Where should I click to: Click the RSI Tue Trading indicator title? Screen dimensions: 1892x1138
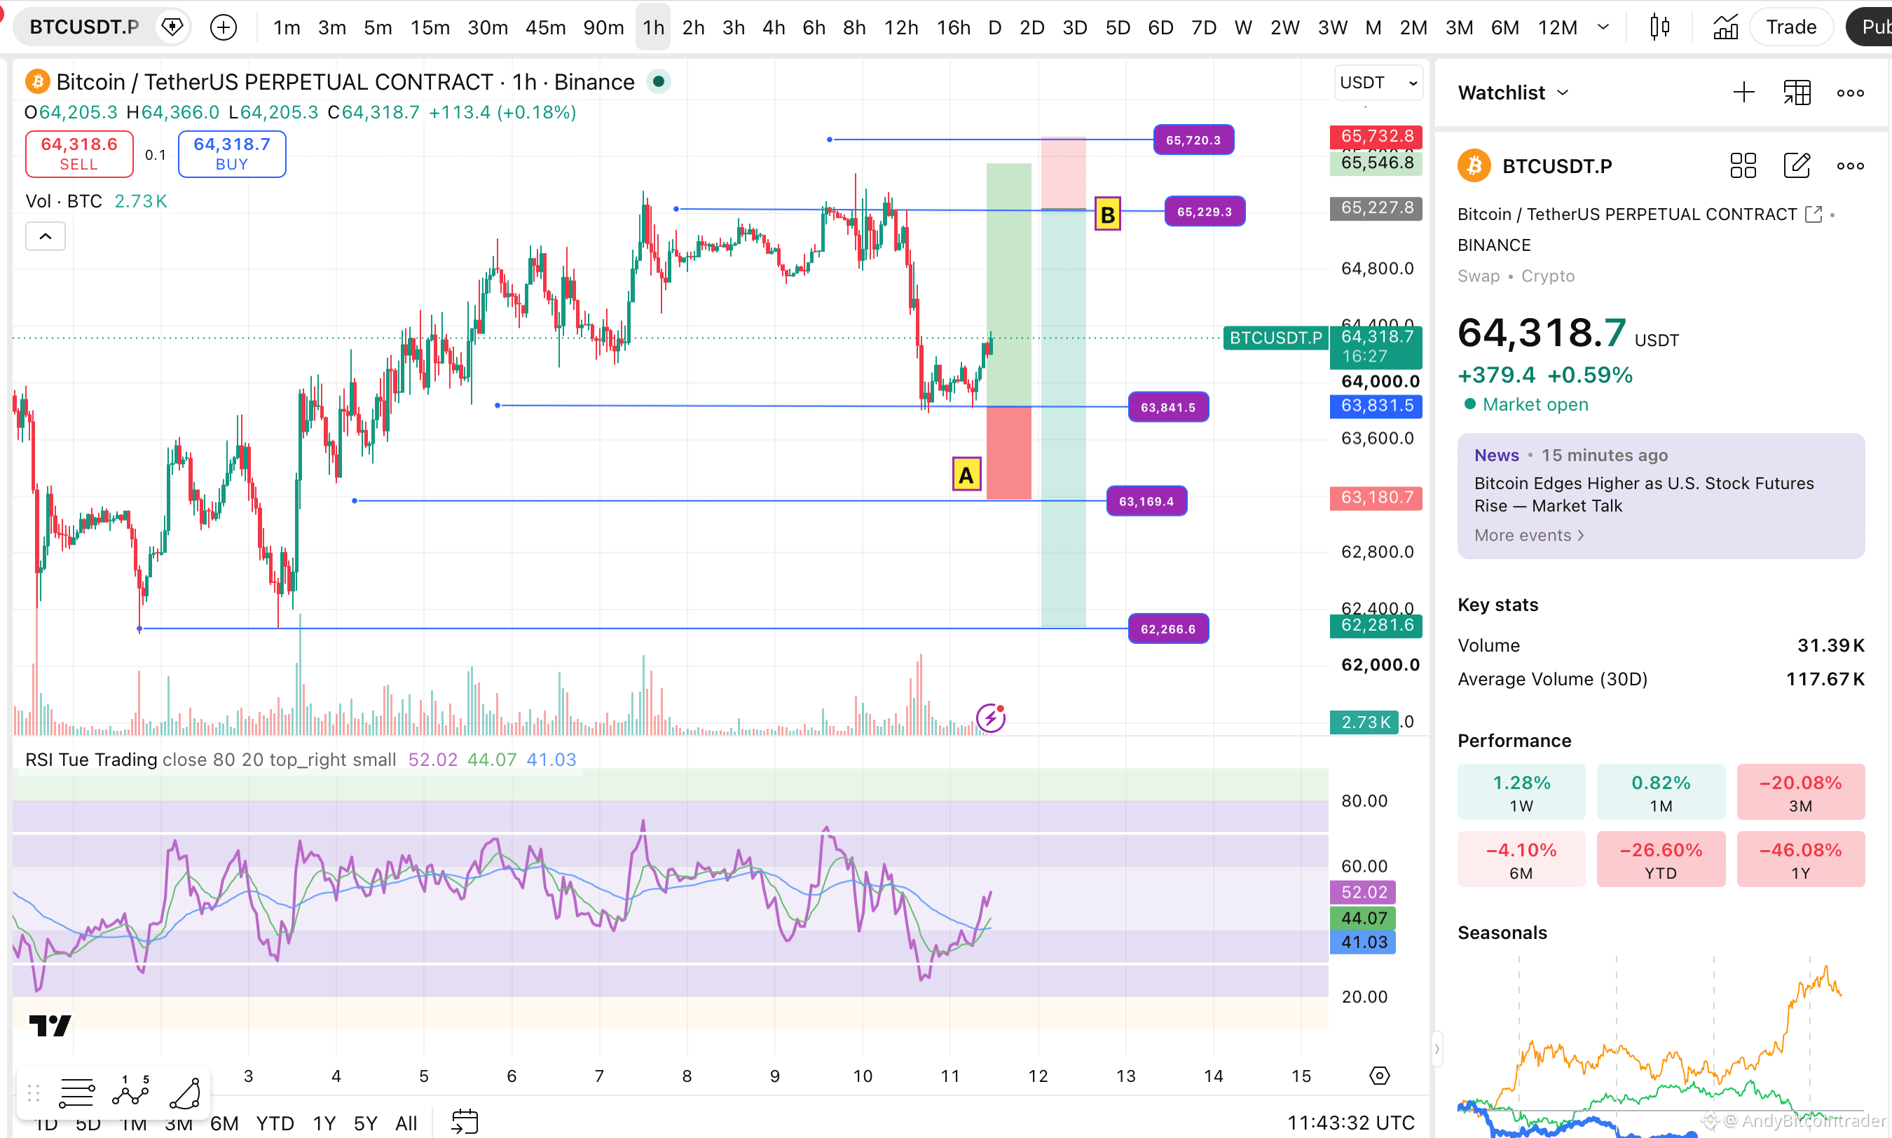(x=91, y=759)
